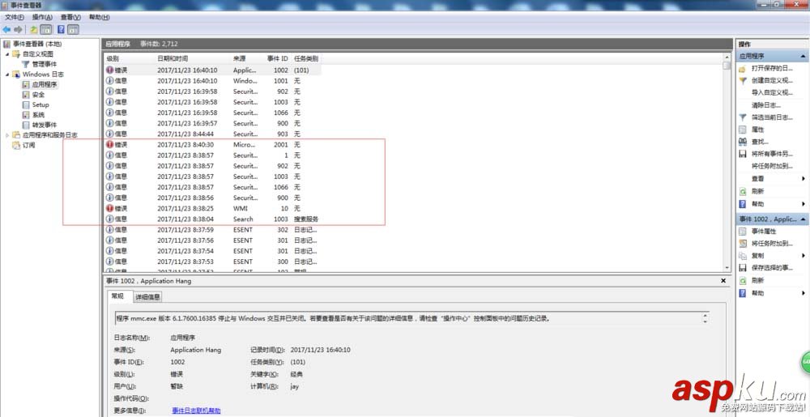Open 帮助 submenu under 应用程序 actions

pyautogui.click(x=772, y=204)
